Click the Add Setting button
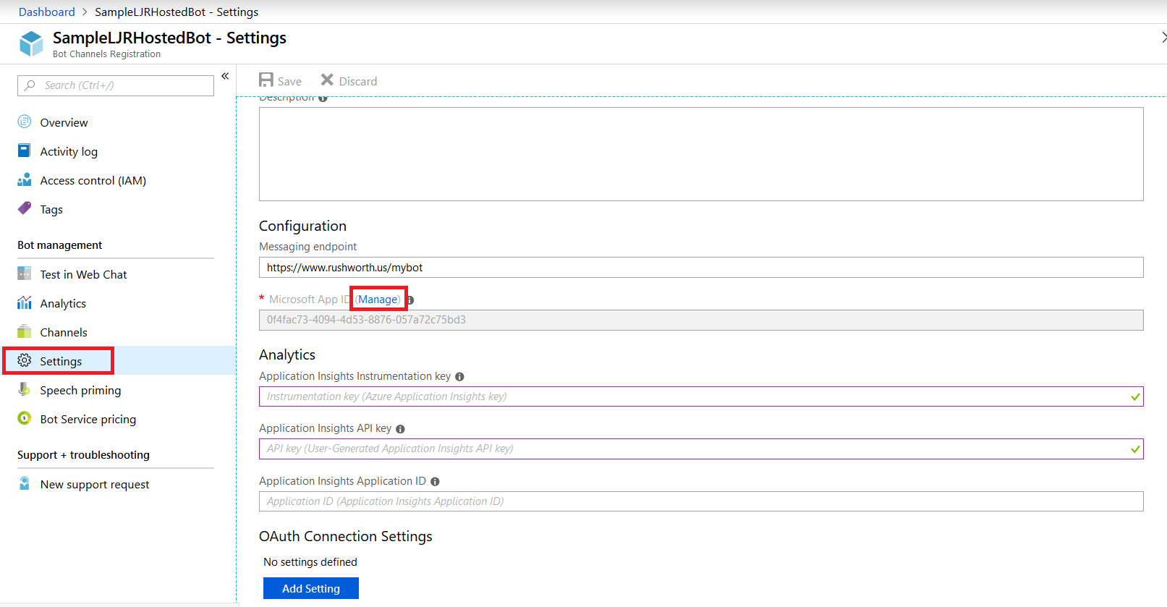 [x=311, y=588]
